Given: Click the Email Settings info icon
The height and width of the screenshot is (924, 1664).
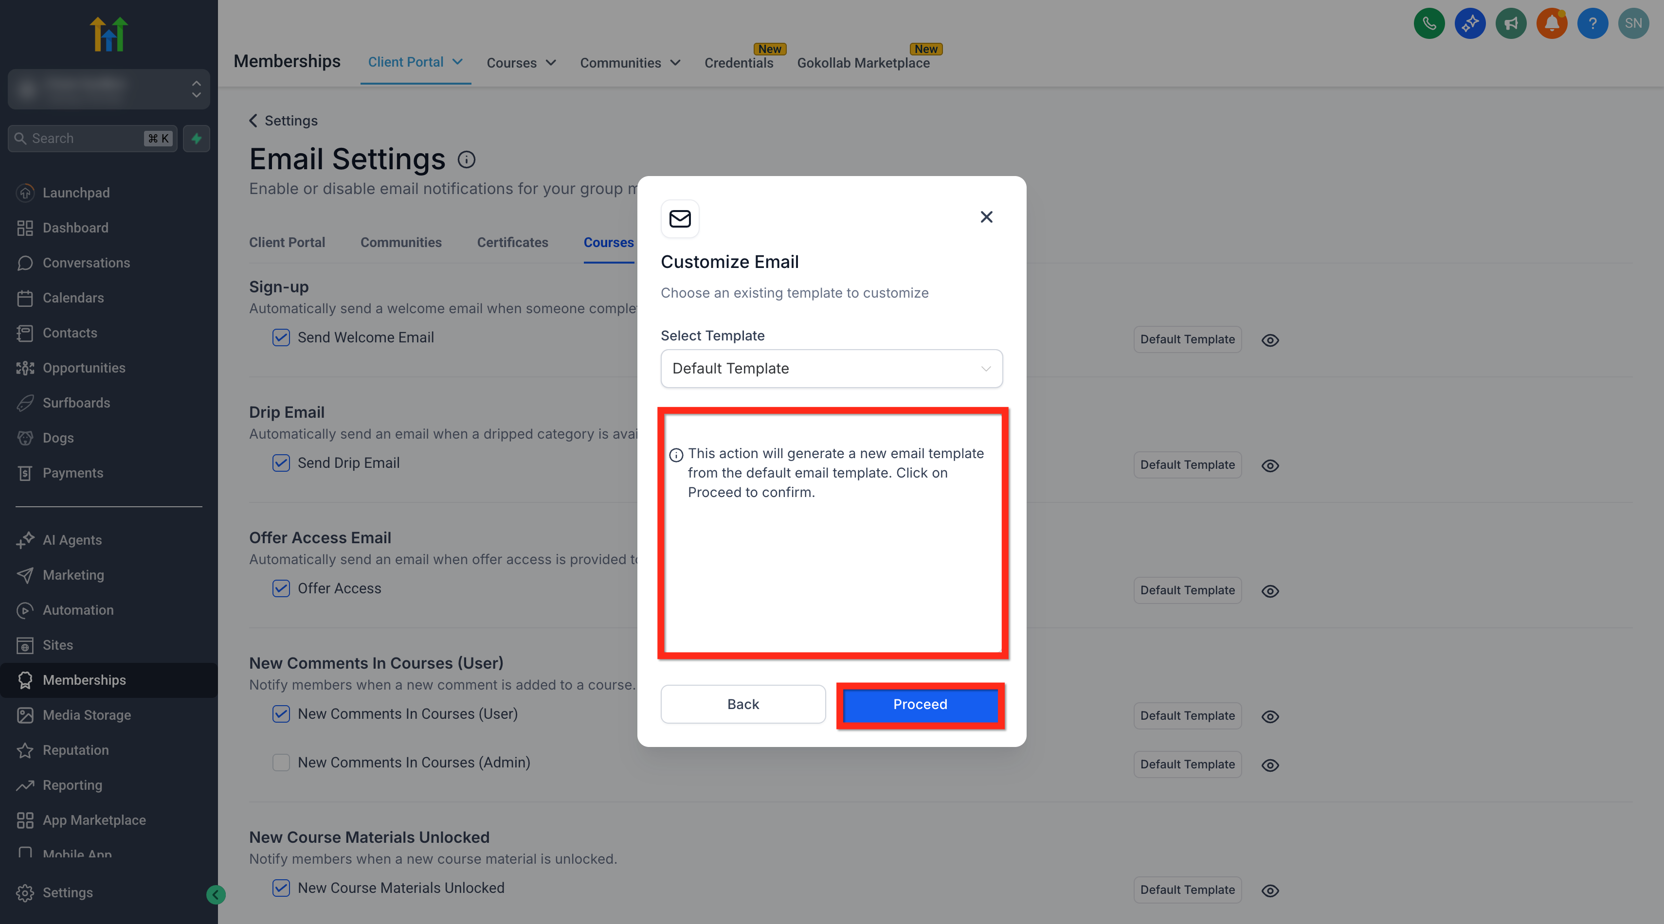Looking at the screenshot, I should click(467, 160).
